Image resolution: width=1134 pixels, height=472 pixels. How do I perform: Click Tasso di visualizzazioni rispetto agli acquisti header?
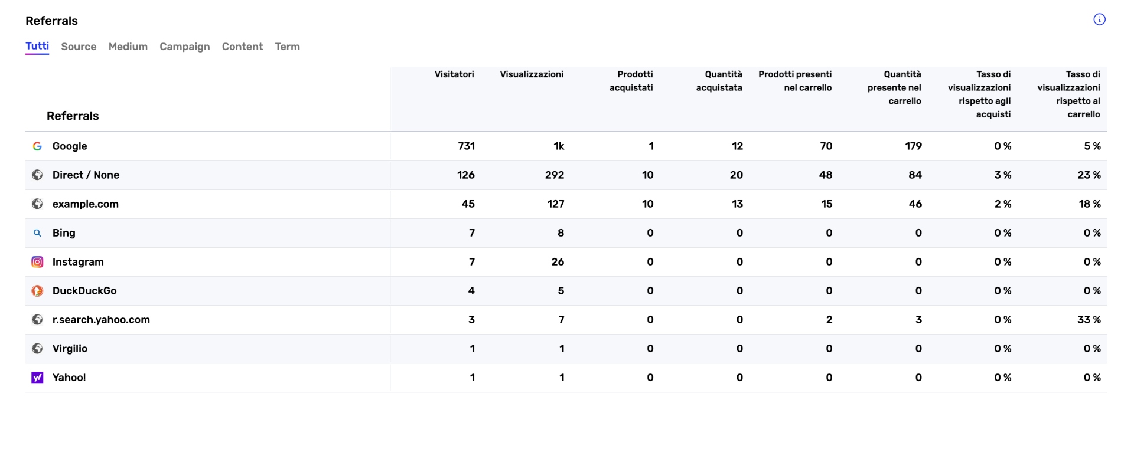(x=979, y=94)
